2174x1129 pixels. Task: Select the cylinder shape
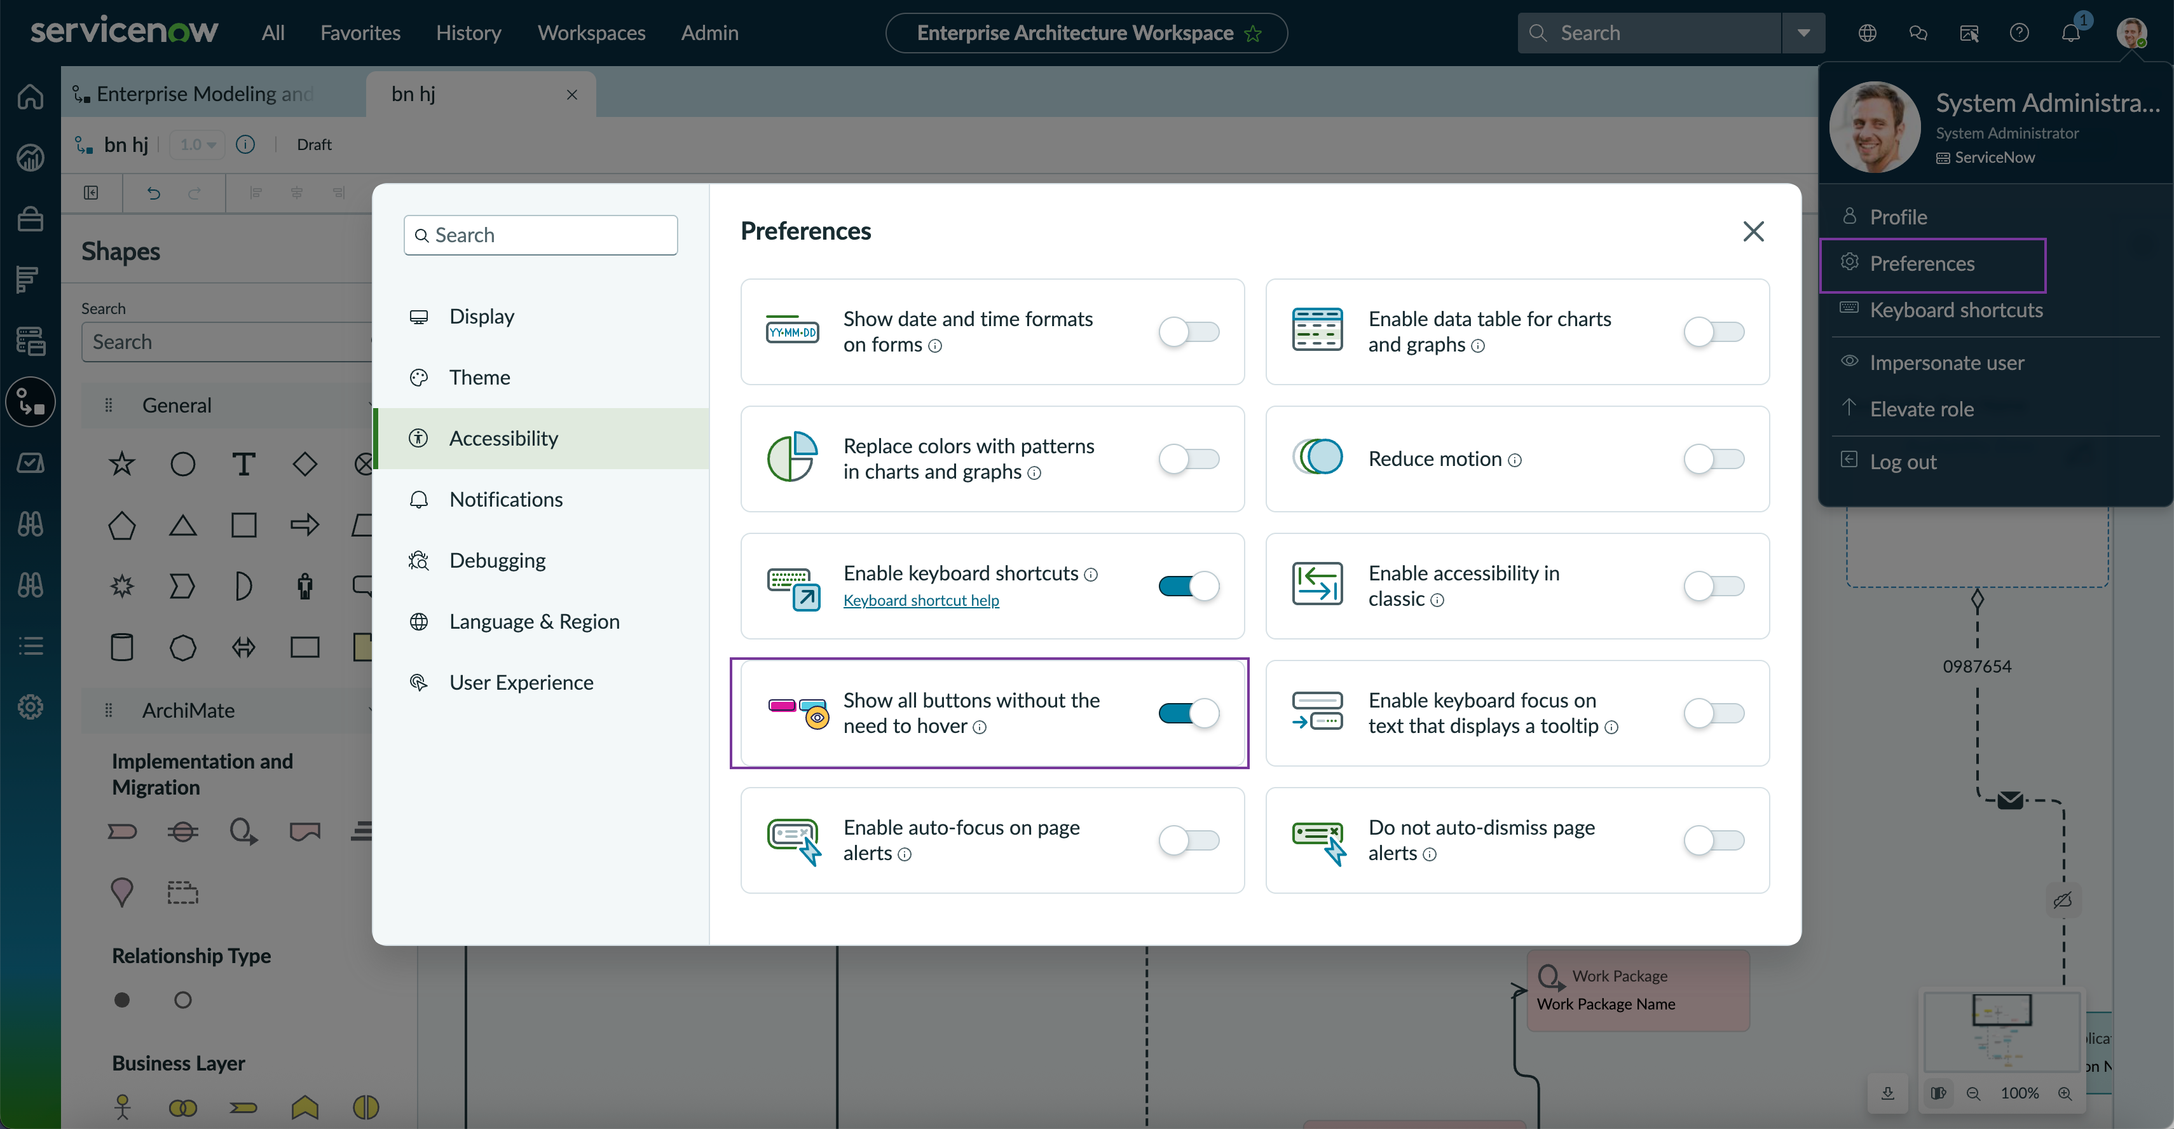[121, 647]
